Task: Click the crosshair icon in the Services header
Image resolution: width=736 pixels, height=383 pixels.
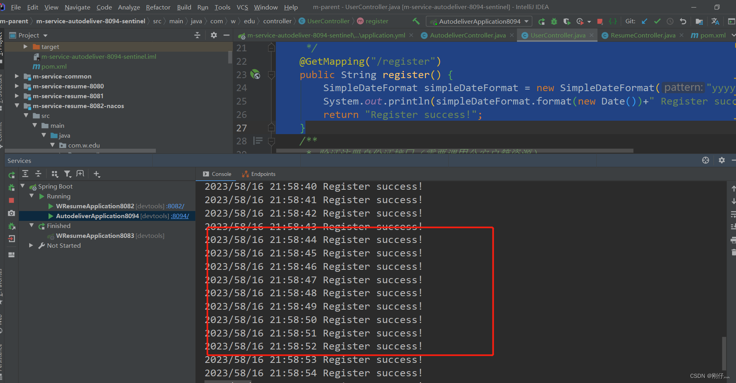Action: tap(706, 160)
